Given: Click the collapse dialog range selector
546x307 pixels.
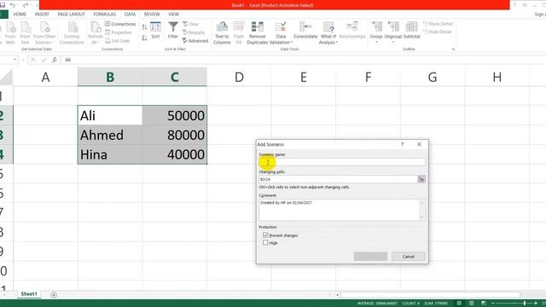Looking at the screenshot, I should pos(421,179).
